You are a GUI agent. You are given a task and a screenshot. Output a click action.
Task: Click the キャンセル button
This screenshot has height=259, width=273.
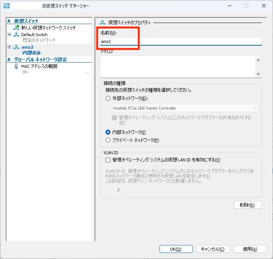click(213, 249)
